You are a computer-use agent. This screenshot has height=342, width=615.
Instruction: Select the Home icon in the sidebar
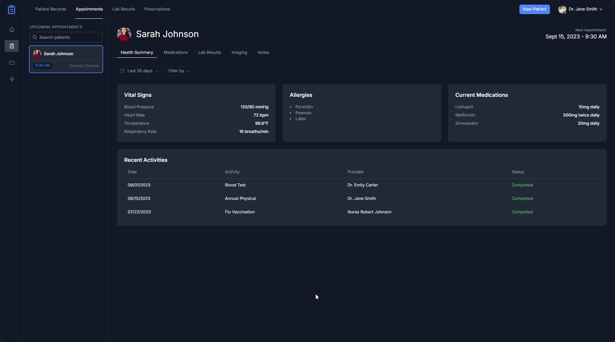pyautogui.click(x=11, y=30)
